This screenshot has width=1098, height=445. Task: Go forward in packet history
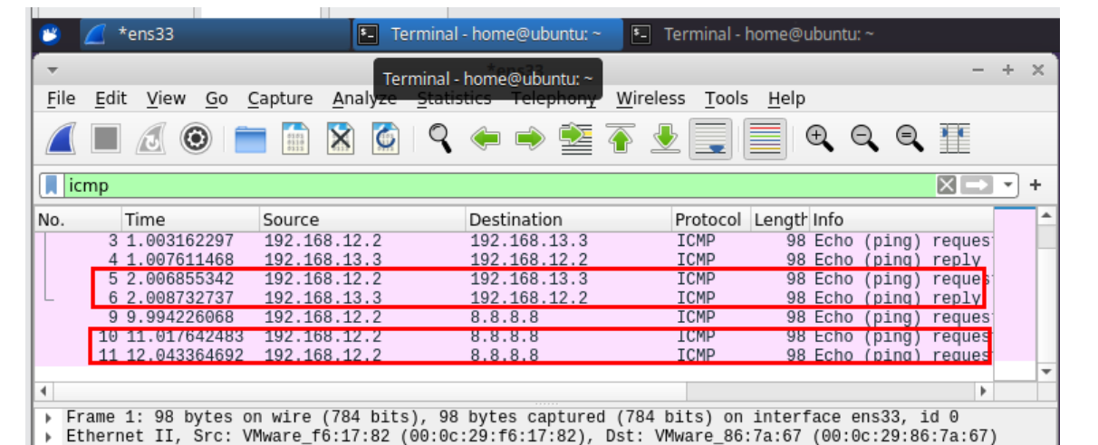(x=530, y=138)
